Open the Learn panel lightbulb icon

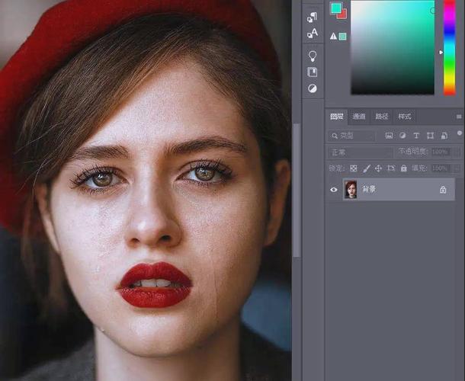313,56
